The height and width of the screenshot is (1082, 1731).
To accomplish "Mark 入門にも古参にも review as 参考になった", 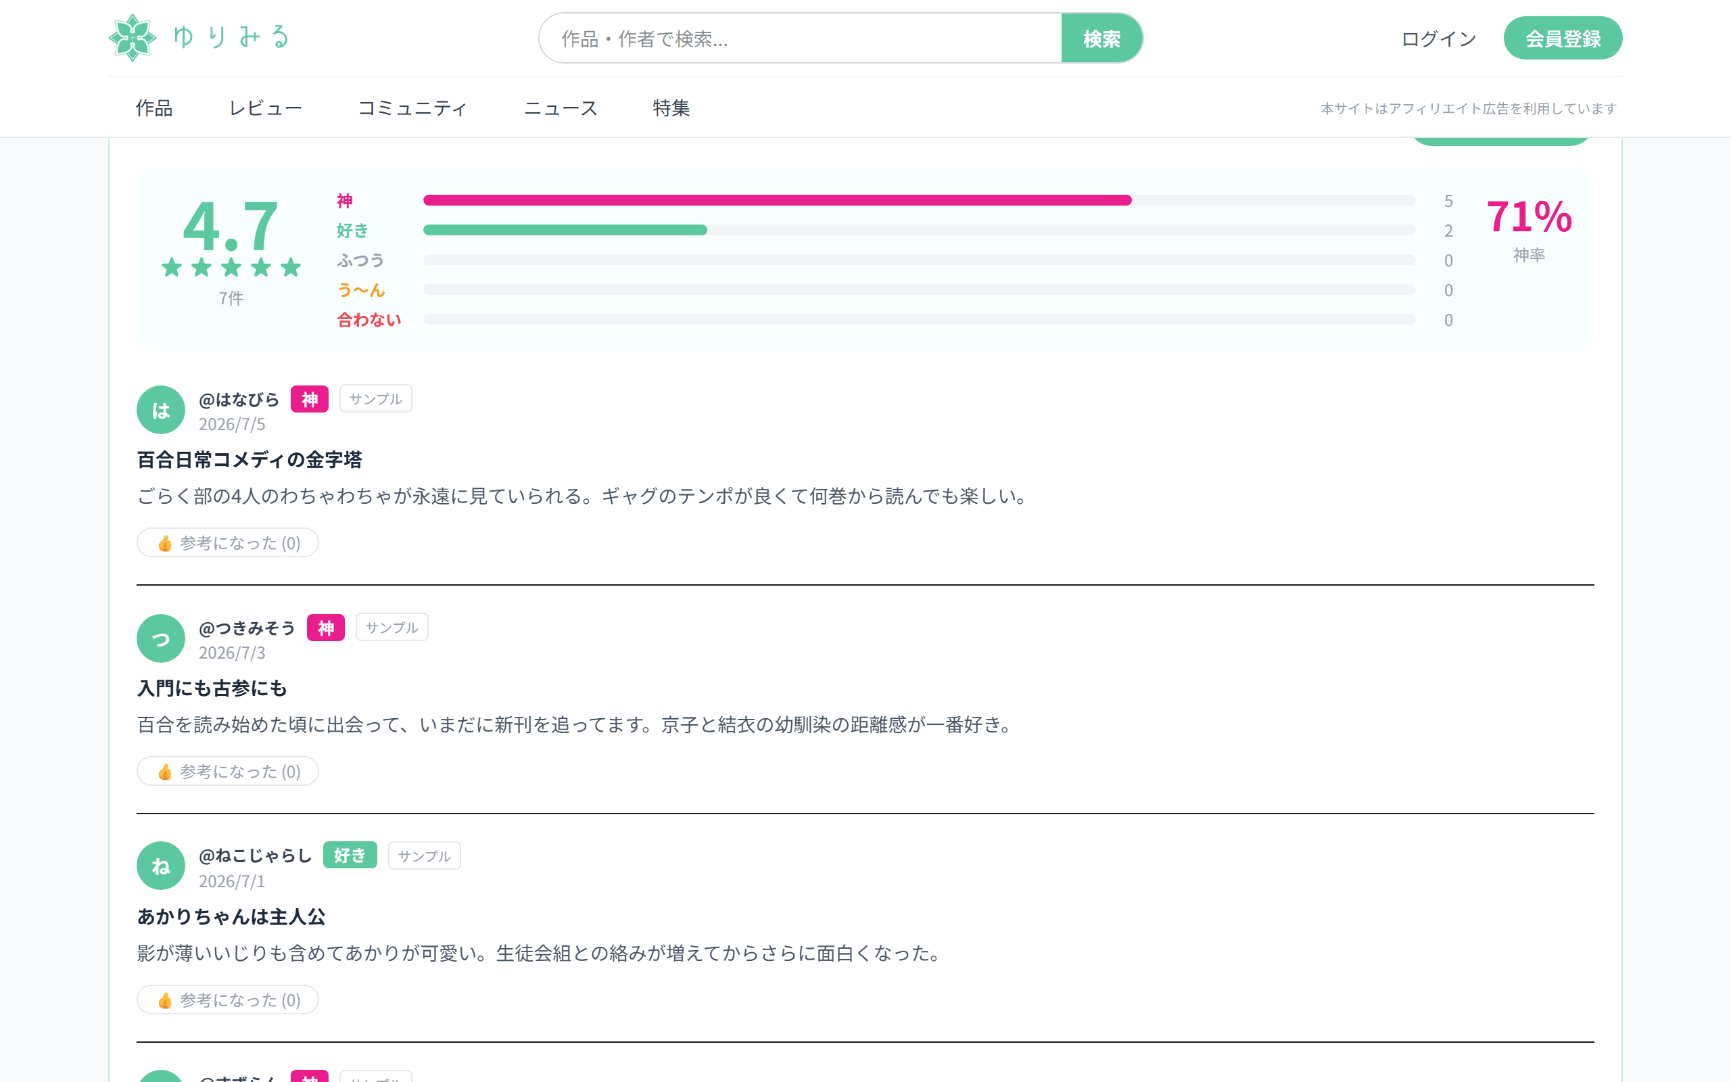I will point(227,771).
